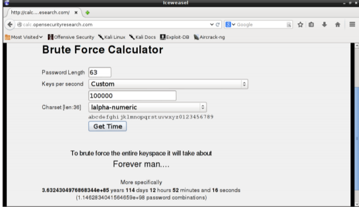Image resolution: width=359 pixels, height=207 pixels.
Task: Click the 'Forever man....' result text
Action: pyautogui.click(x=141, y=164)
